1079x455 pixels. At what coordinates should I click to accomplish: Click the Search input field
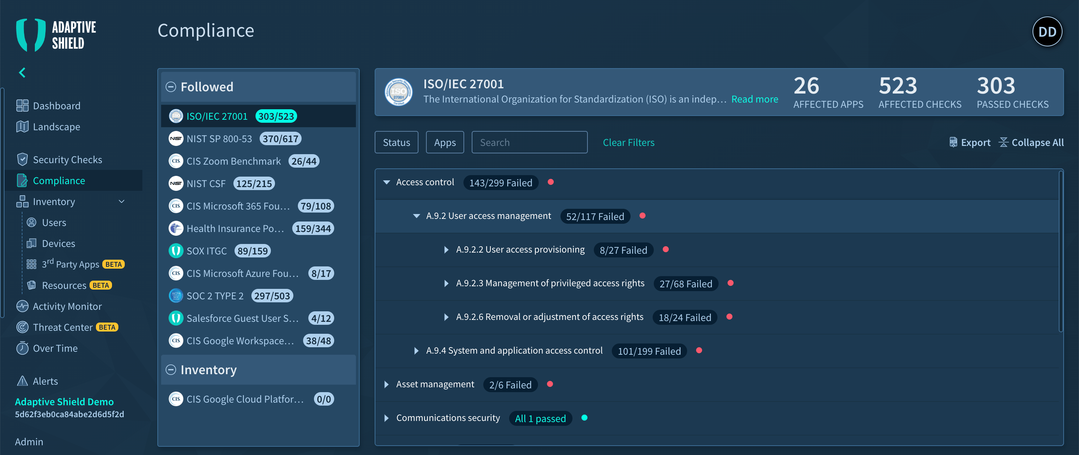tap(529, 142)
